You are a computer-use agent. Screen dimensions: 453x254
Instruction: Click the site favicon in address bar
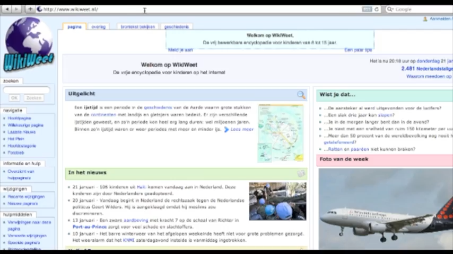(40, 9)
